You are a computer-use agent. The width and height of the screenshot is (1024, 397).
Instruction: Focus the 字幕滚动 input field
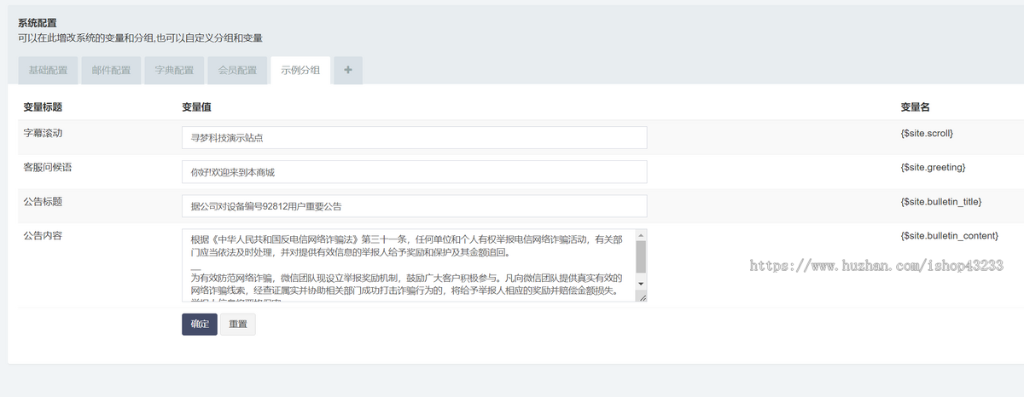414,137
